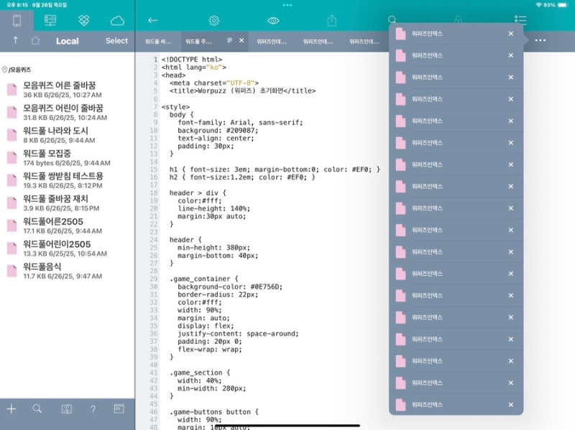Viewport: 575px width, 430px height.
Task: Click the Local title in sidebar header
Action: 67,41
